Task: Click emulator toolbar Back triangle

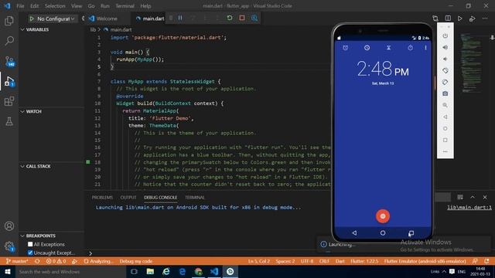Action: [x=445, y=117]
